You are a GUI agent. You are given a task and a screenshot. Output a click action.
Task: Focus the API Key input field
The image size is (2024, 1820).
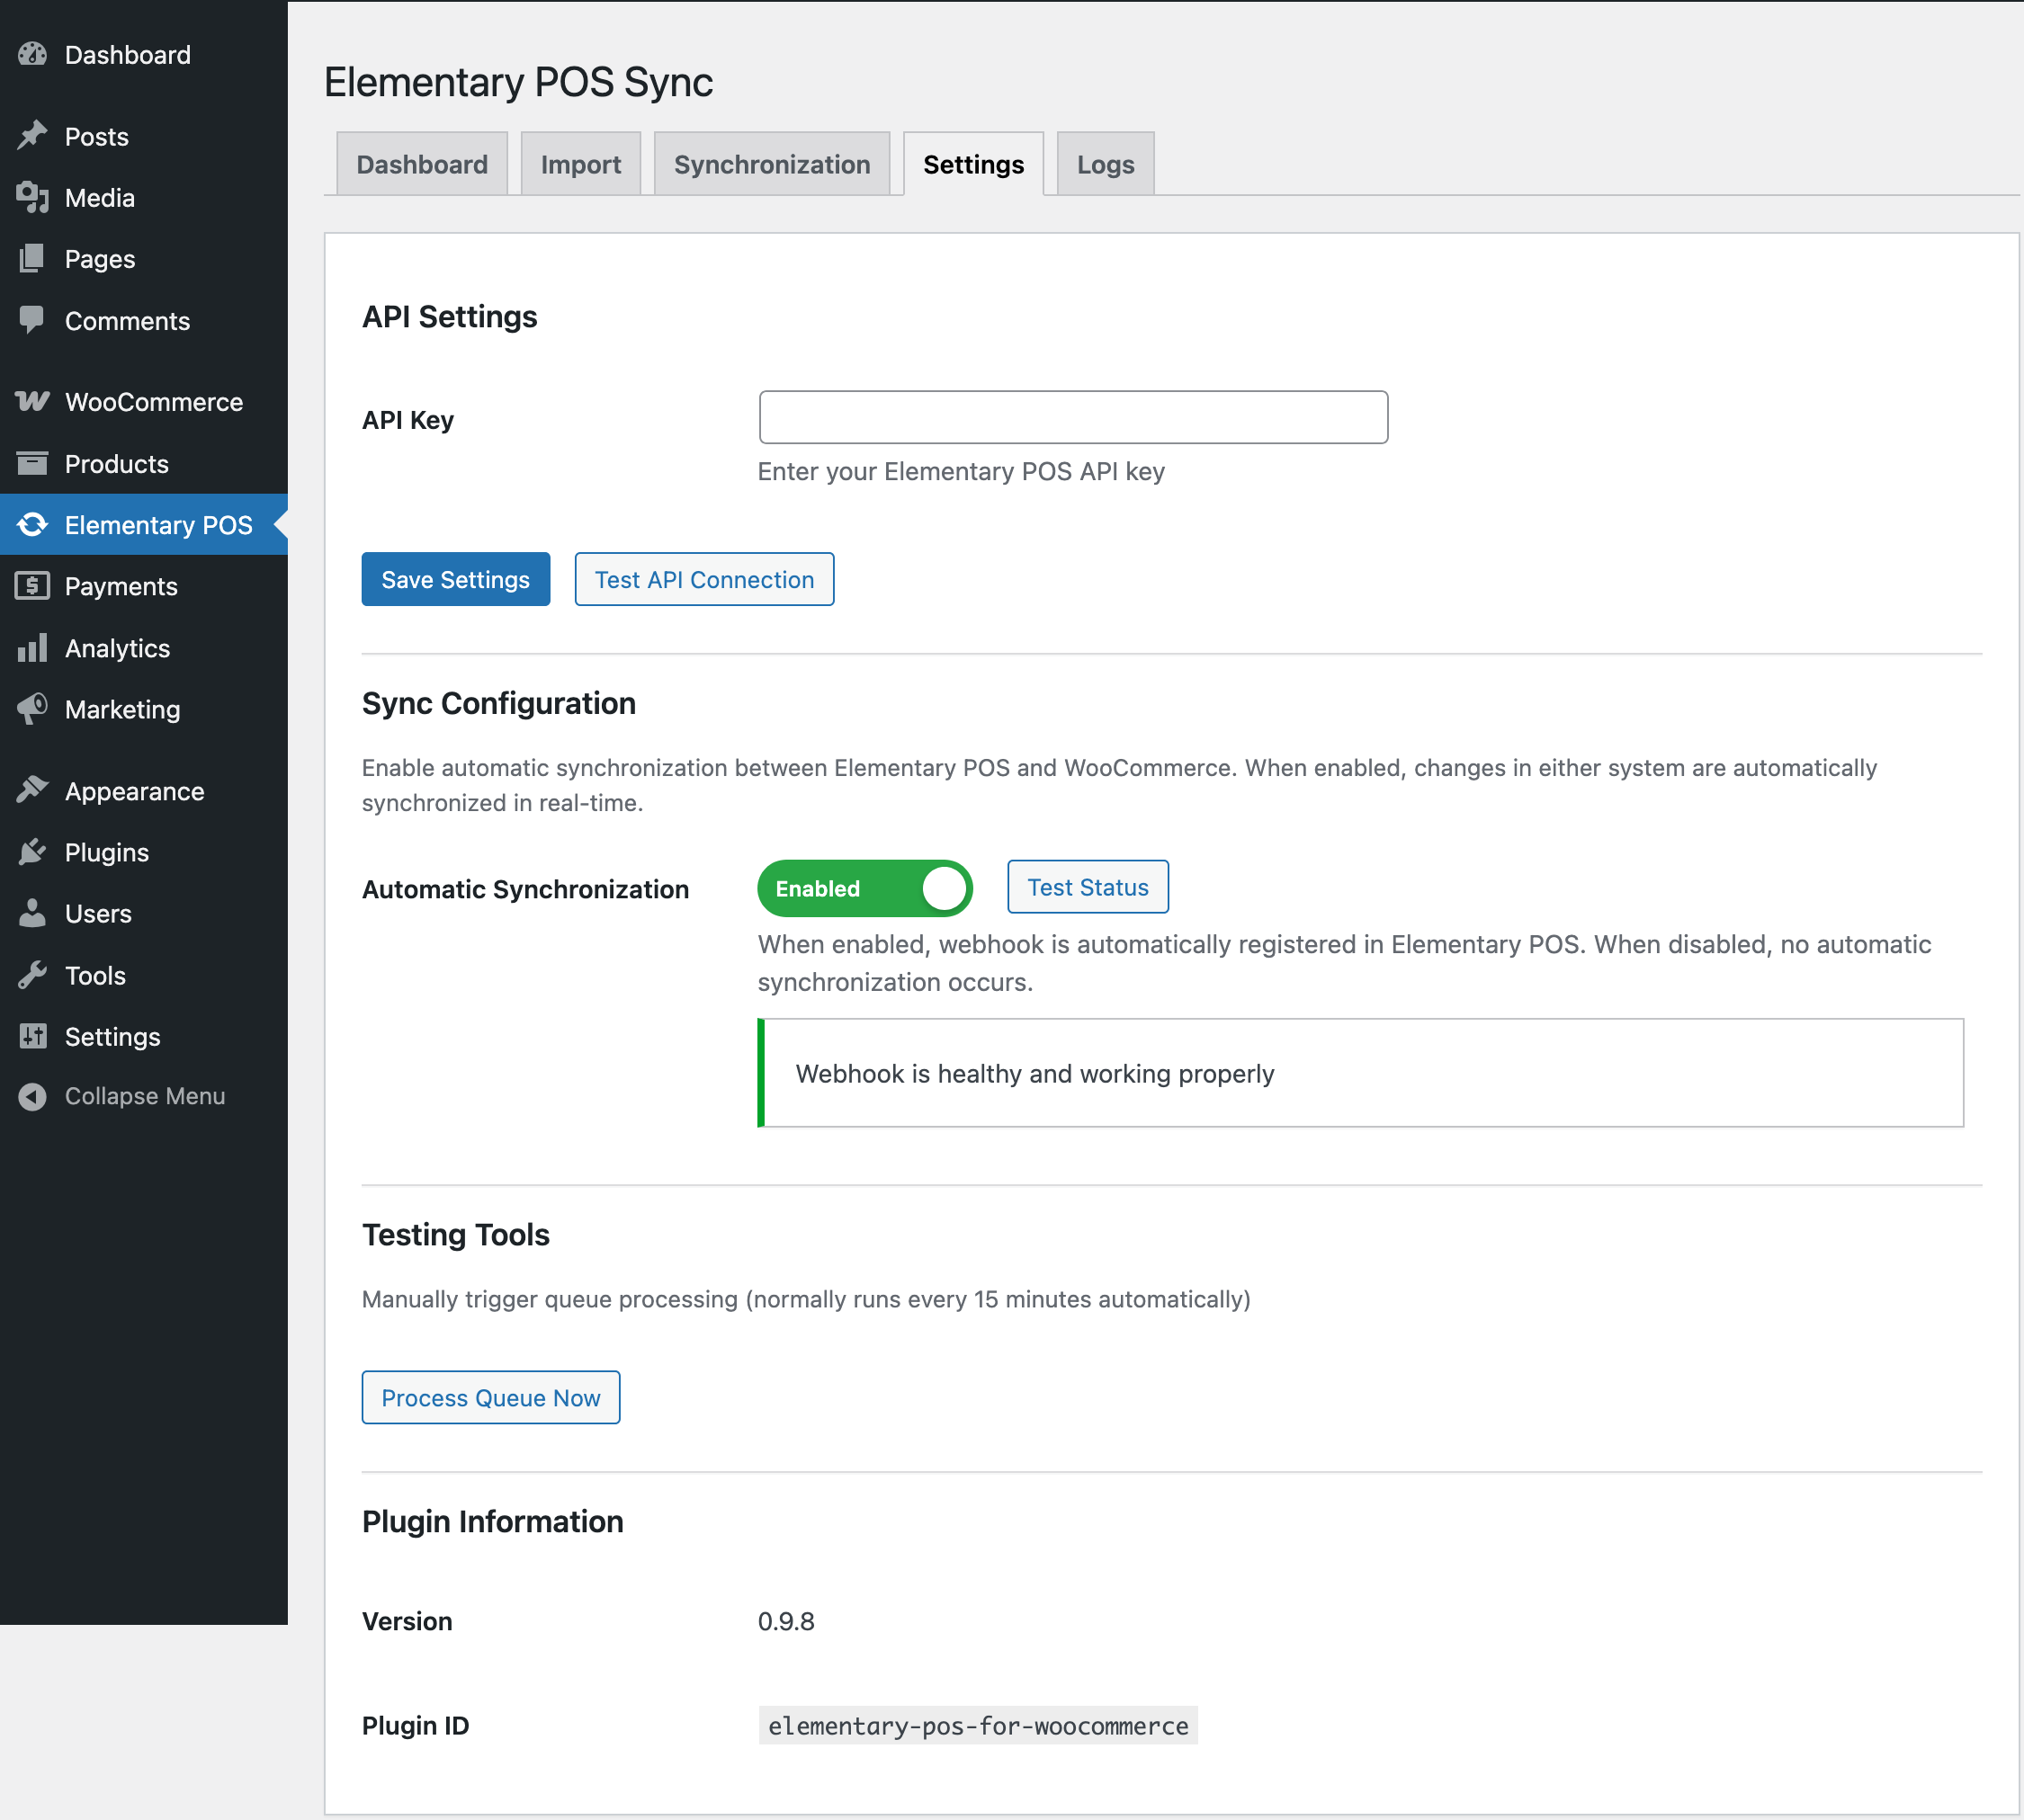coord(1072,418)
